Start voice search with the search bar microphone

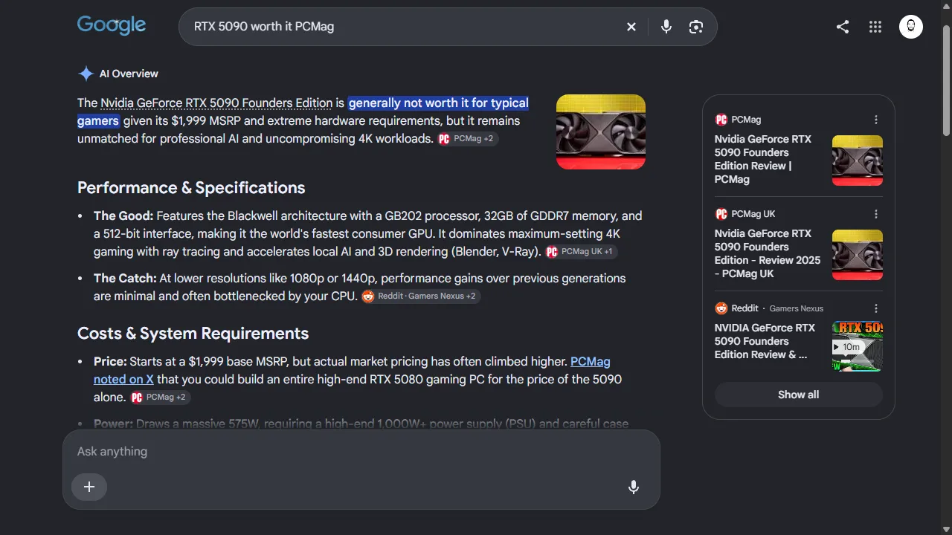pos(666,27)
